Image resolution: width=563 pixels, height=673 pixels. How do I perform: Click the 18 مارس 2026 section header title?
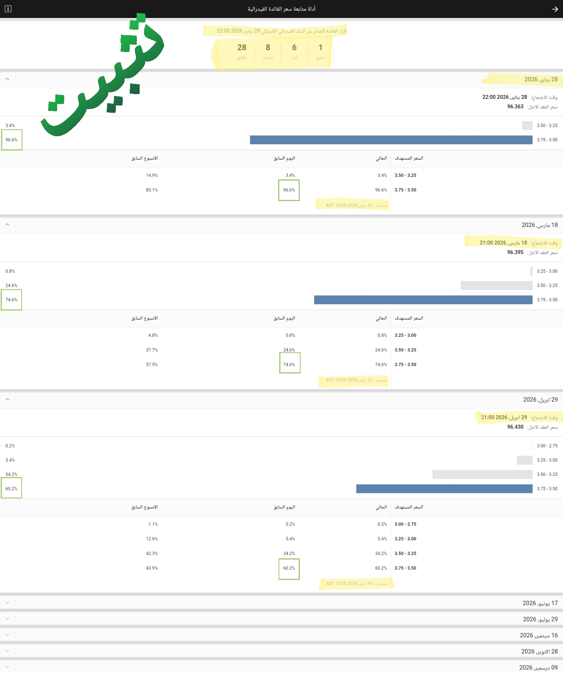coord(540,225)
